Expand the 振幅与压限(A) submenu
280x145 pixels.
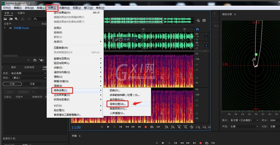click(x=75, y=59)
